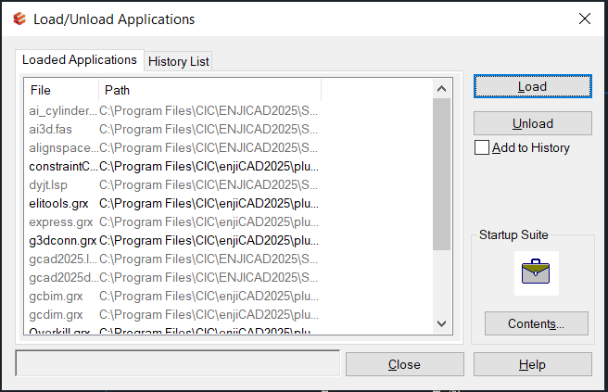Close the Load/Unload Applications window
Screen dimensions: 608x392
tap(584, 19)
